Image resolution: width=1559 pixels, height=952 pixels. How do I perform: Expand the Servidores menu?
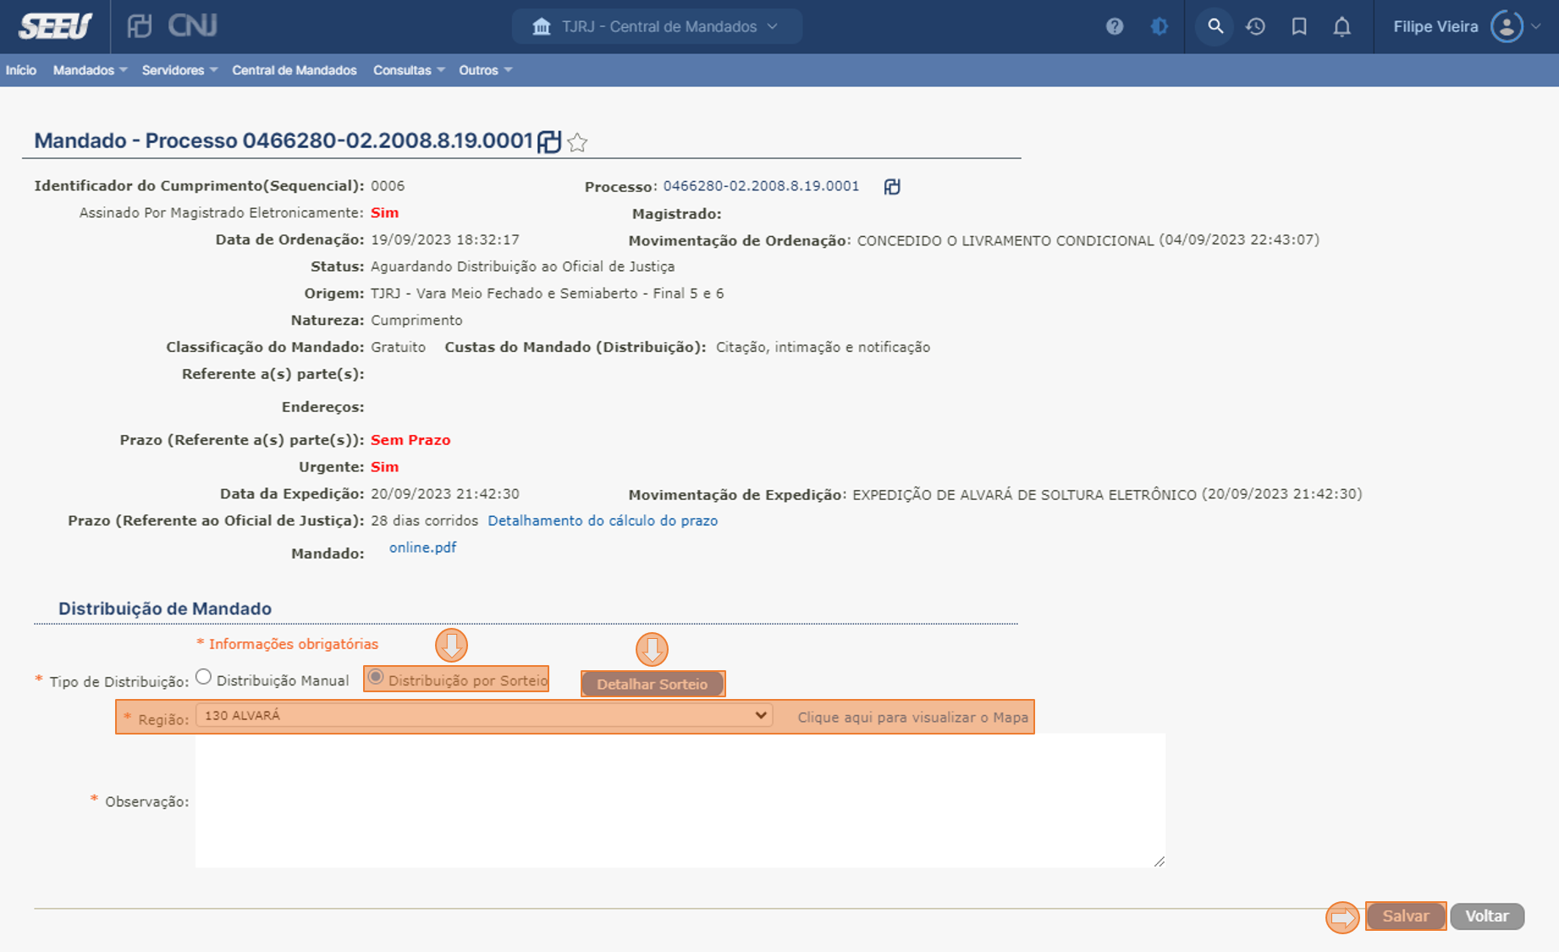(x=179, y=70)
